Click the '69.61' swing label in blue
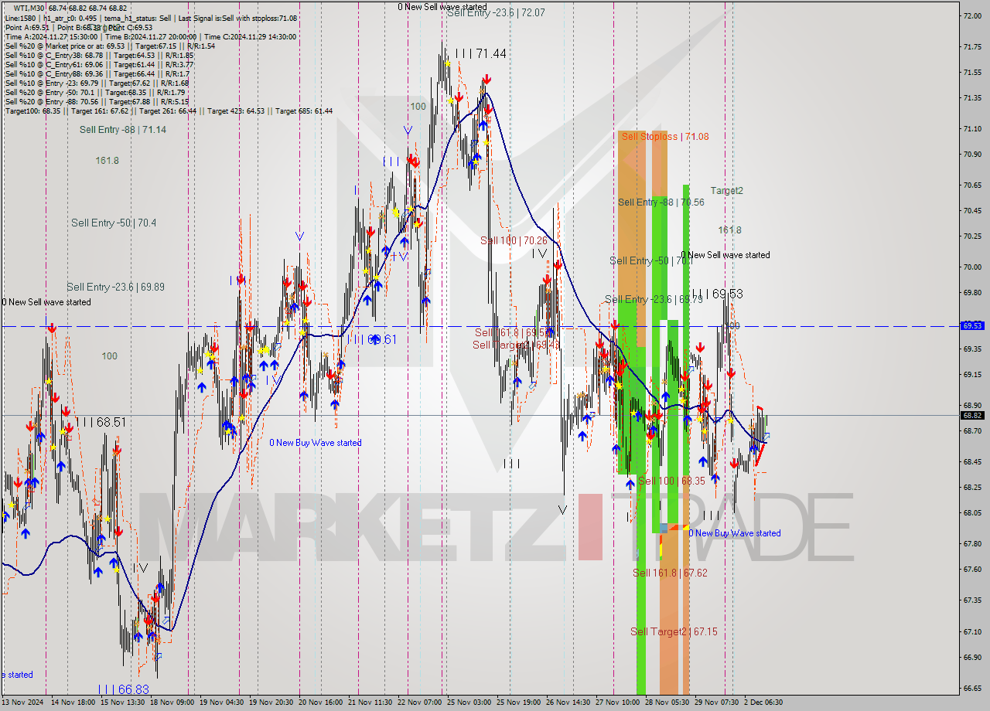 click(373, 339)
